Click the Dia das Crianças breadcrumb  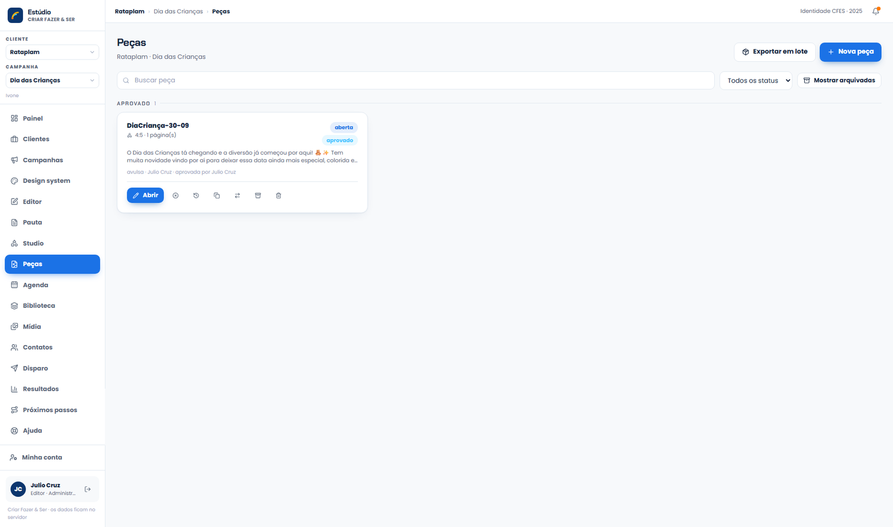[x=179, y=11]
